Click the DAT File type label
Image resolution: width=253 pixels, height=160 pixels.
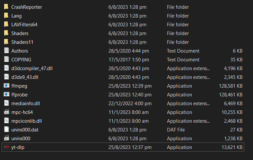(176, 130)
